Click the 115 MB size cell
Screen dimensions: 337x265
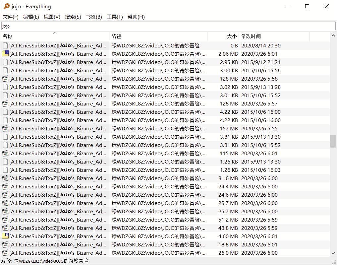tap(229, 153)
